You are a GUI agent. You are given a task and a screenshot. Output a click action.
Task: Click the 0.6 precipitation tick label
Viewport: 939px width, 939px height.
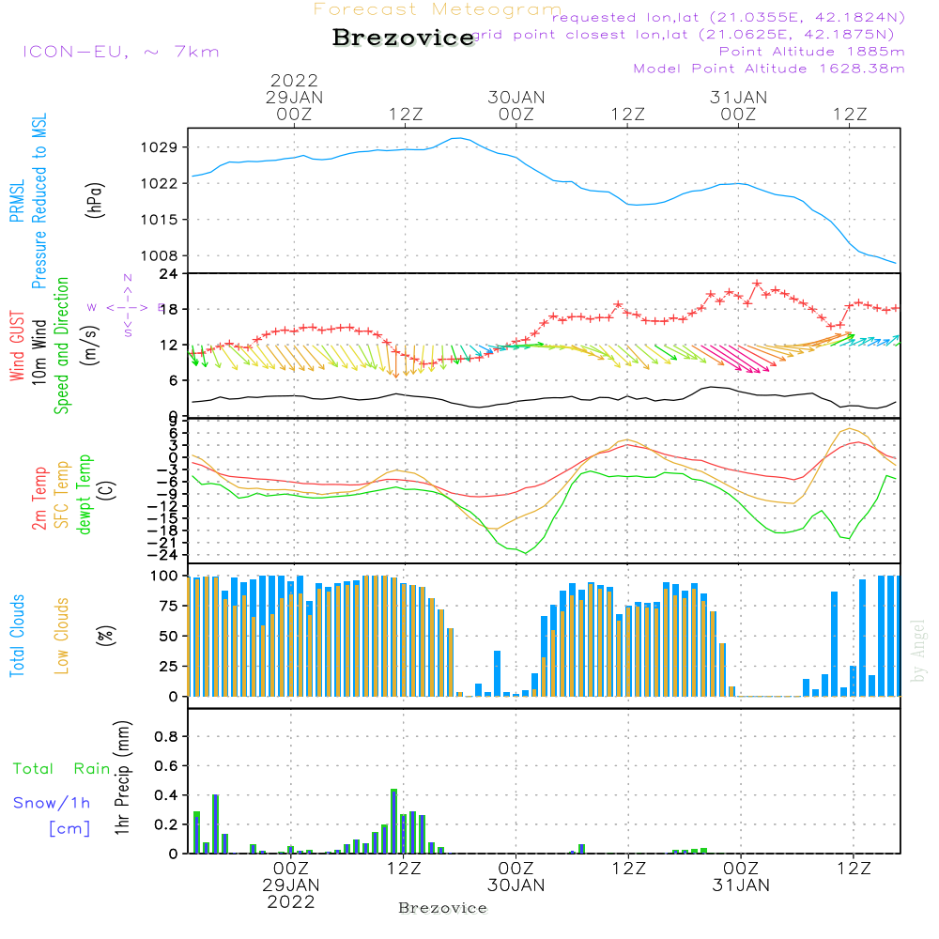click(x=166, y=766)
